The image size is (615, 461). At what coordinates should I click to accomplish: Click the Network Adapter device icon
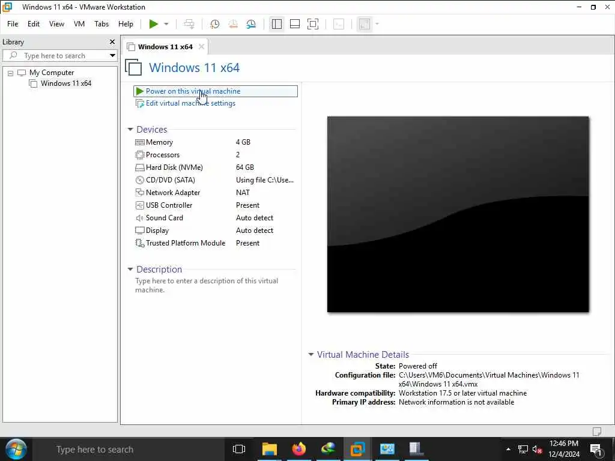tap(139, 193)
